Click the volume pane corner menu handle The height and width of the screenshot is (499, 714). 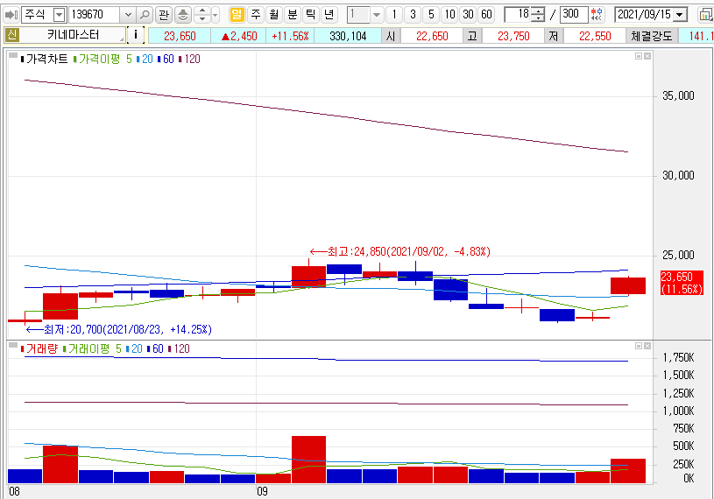click(13, 345)
